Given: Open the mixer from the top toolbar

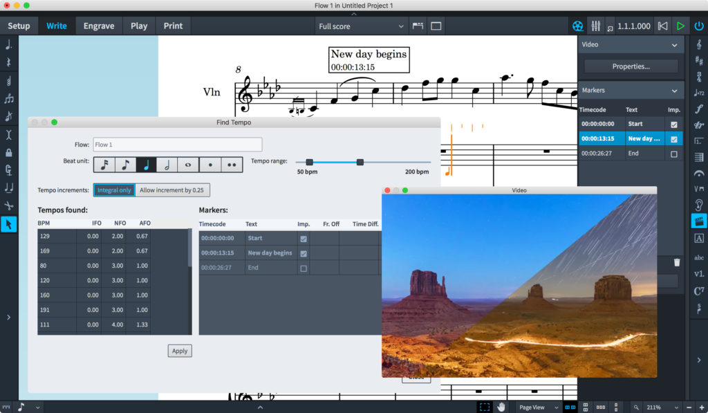Looking at the screenshot, I should coord(596,26).
